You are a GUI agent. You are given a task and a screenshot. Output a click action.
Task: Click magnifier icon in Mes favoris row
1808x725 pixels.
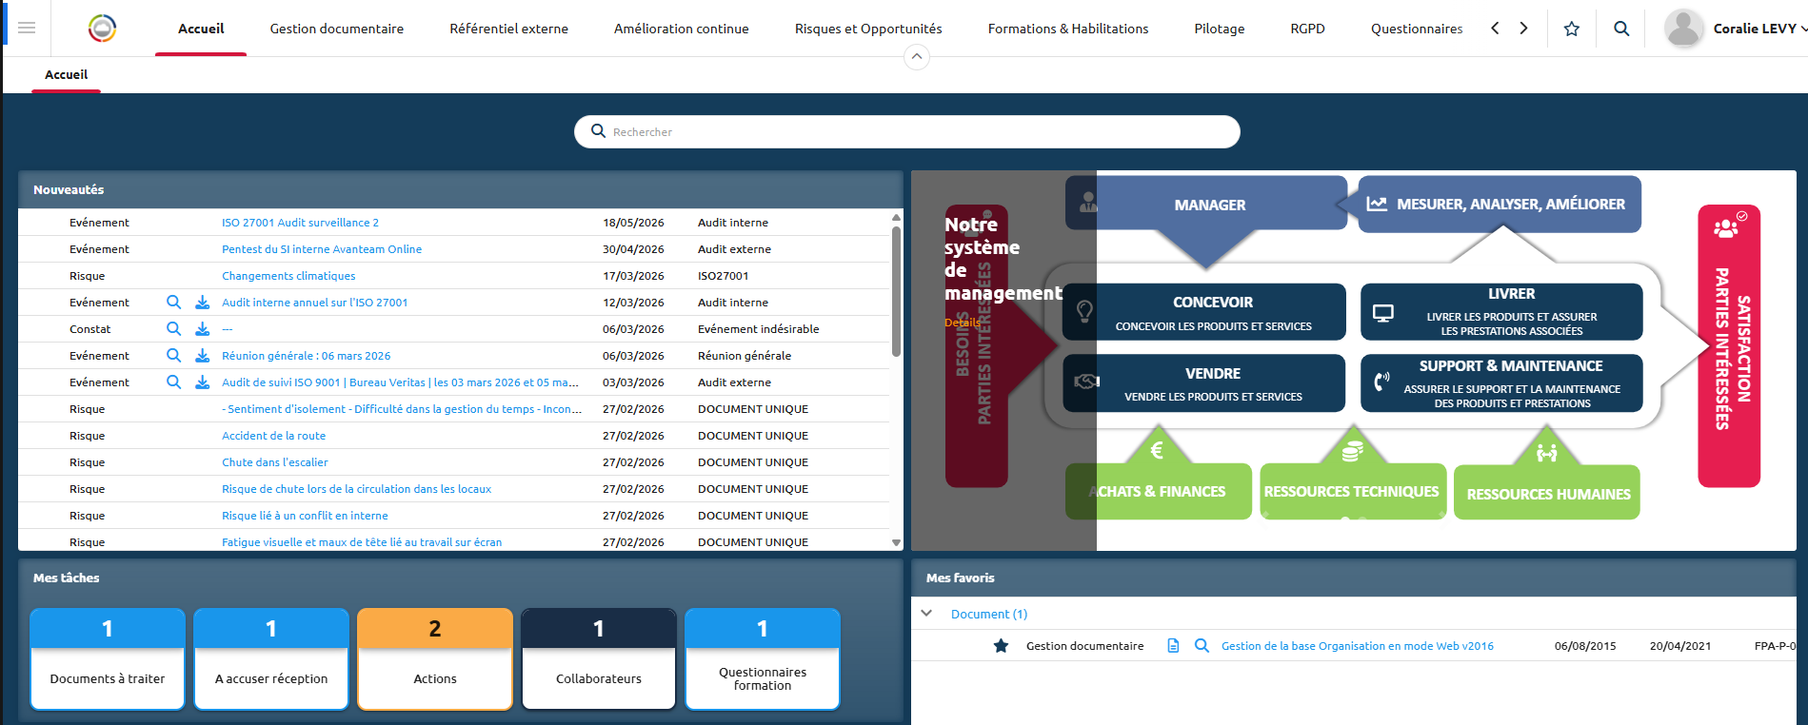click(1202, 646)
